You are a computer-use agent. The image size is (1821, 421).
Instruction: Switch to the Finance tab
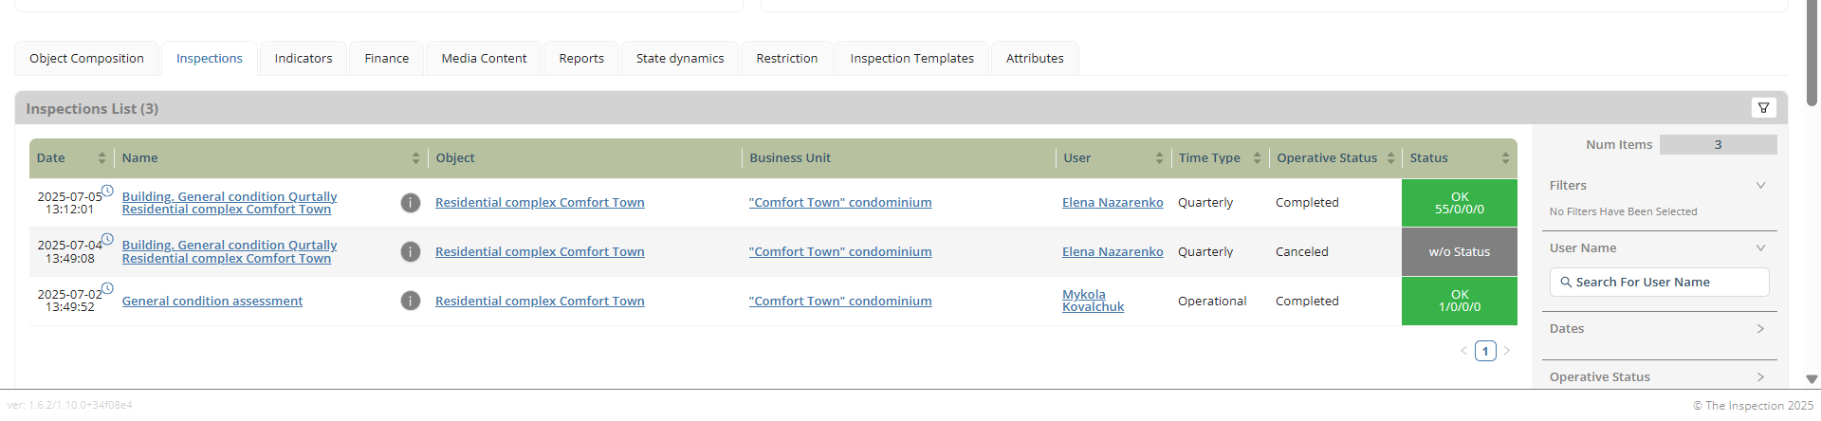click(387, 59)
